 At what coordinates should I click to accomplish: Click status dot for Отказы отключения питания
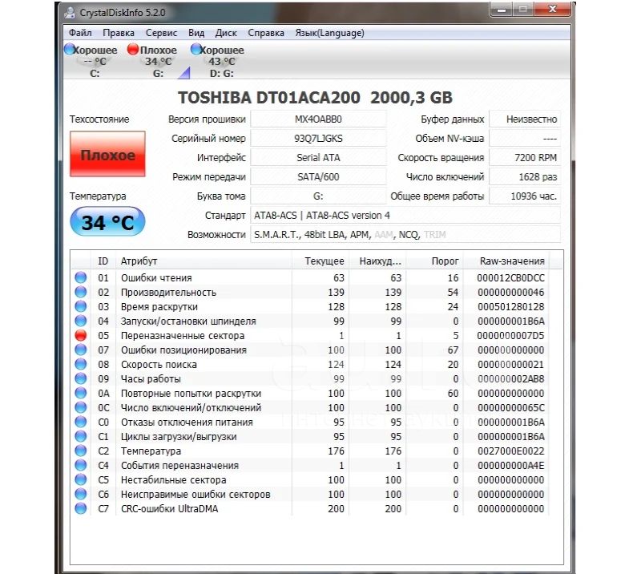pyautogui.click(x=81, y=422)
